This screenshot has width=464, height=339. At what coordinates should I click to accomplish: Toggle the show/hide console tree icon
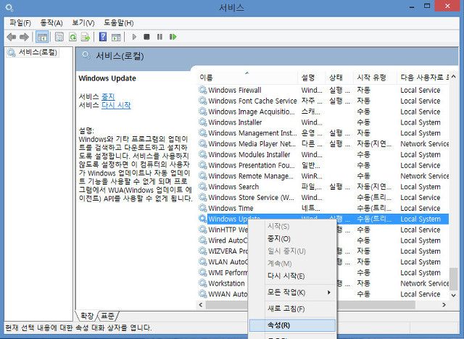[x=42, y=37]
